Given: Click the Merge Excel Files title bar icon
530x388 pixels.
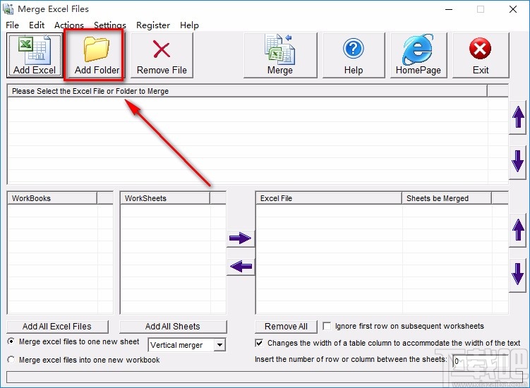Looking at the screenshot, I should point(8,9).
